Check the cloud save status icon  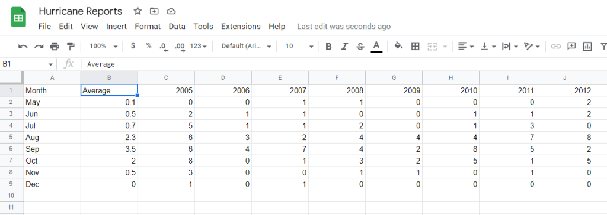171,11
